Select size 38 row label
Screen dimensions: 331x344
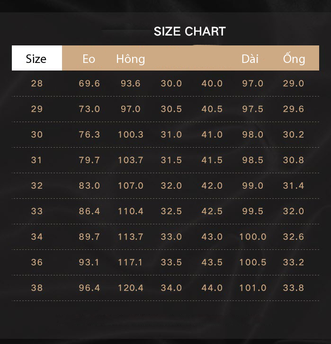[x=37, y=288]
